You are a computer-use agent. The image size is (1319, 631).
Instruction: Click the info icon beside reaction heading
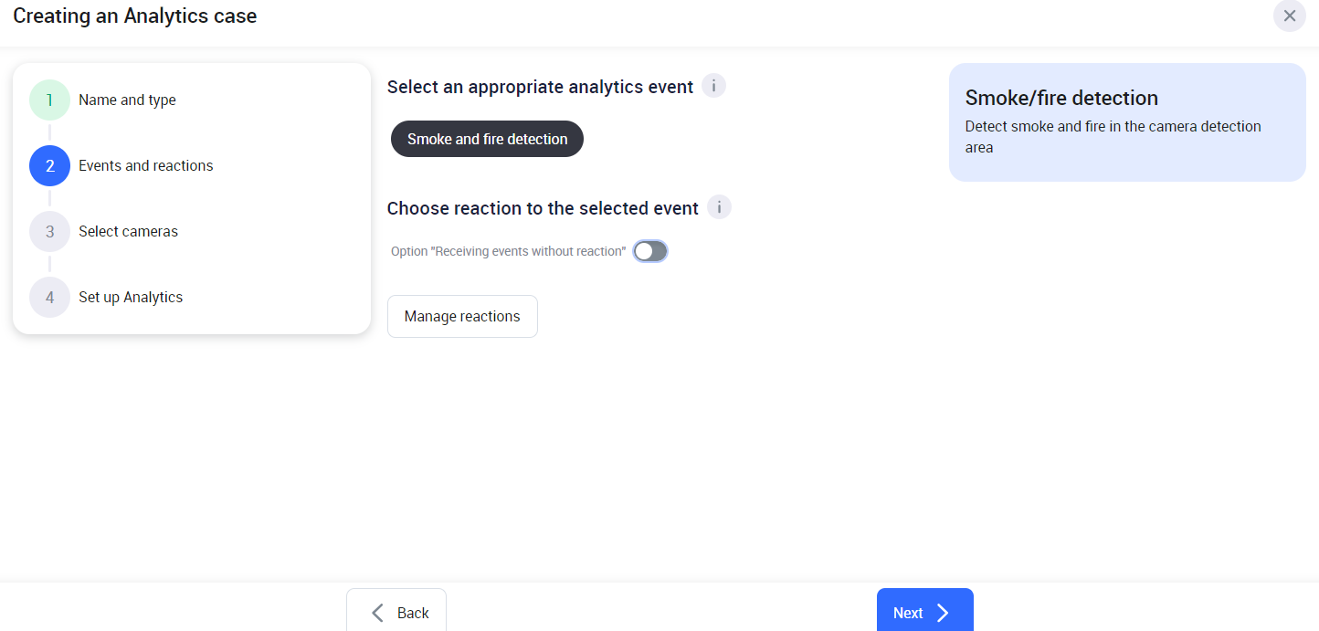pos(719,208)
